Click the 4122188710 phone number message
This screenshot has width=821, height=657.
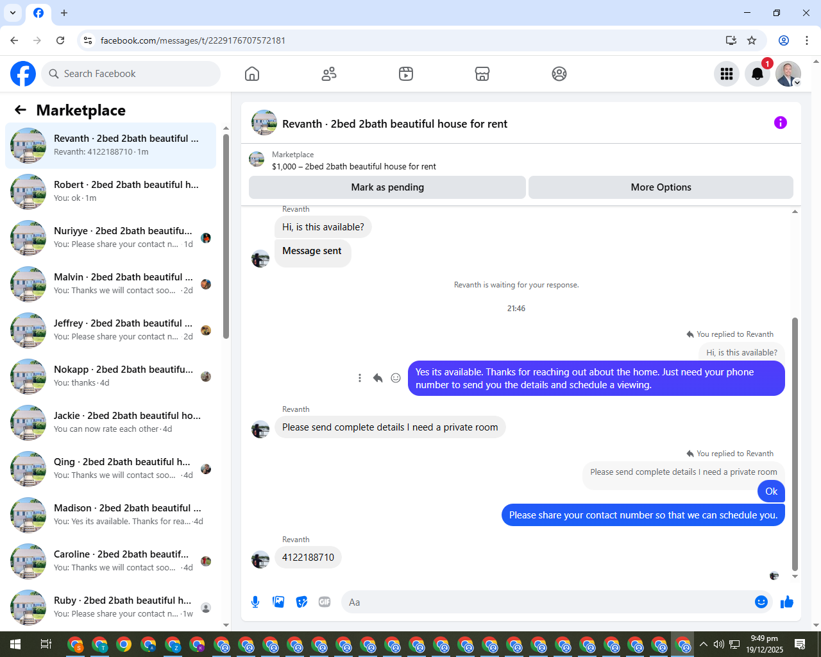pyautogui.click(x=308, y=557)
